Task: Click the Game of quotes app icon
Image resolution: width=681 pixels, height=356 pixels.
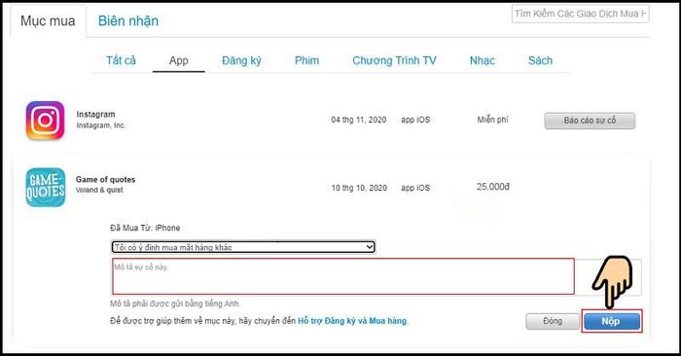Action: [46, 188]
